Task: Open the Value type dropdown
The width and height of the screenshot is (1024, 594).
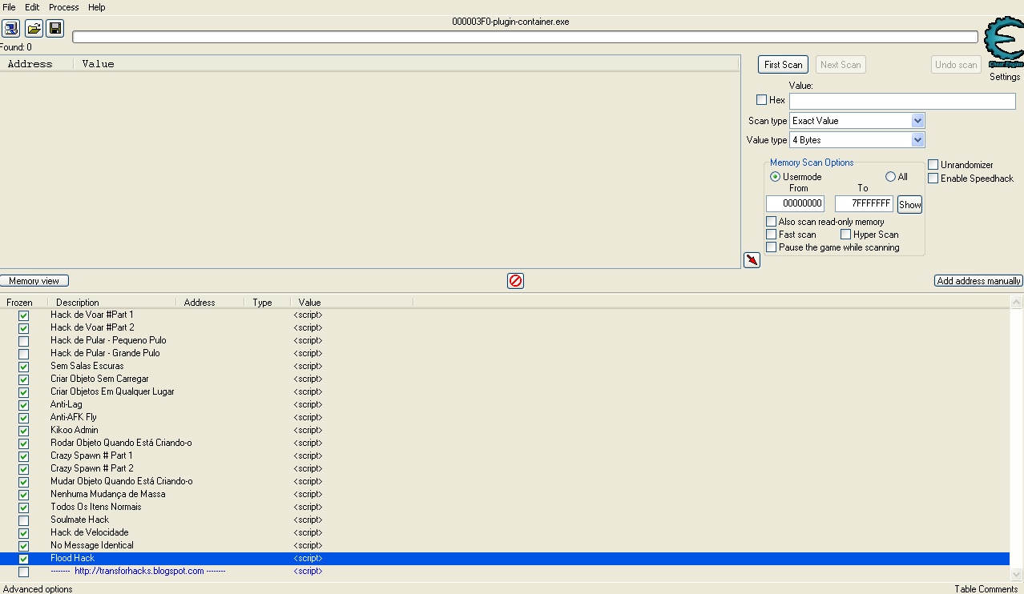Action: coord(857,140)
